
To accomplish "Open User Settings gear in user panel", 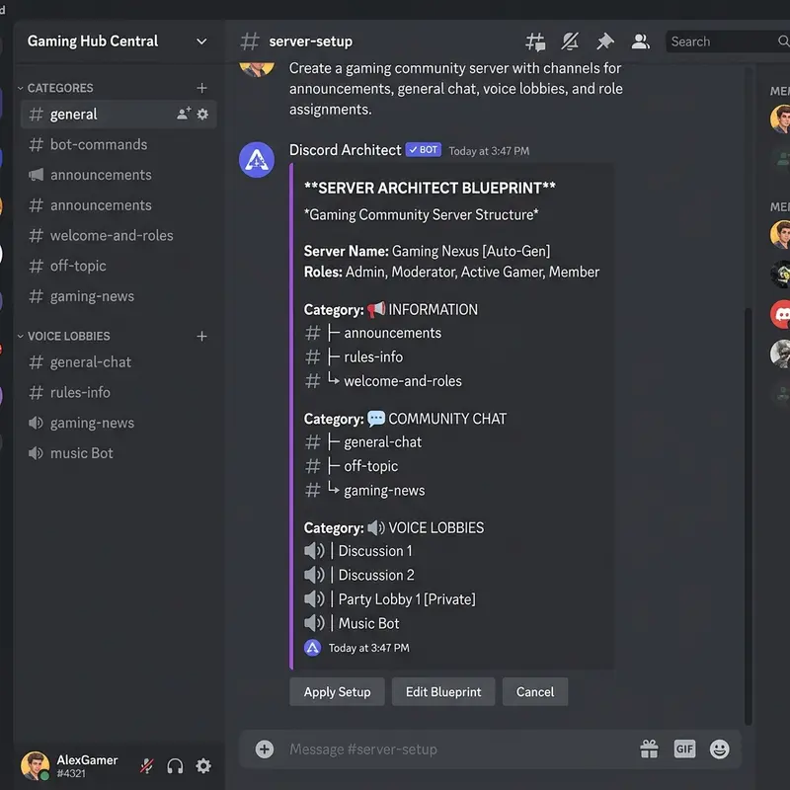I will tap(203, 766).
